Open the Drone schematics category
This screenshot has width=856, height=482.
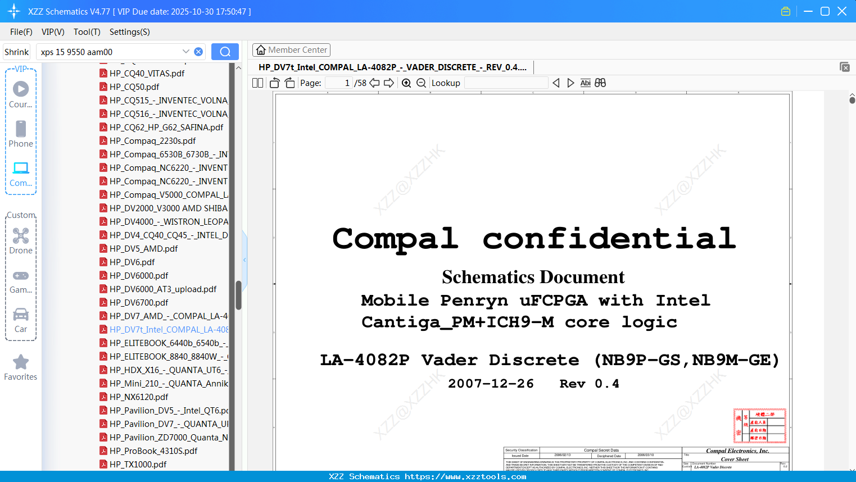coord(21,241)
